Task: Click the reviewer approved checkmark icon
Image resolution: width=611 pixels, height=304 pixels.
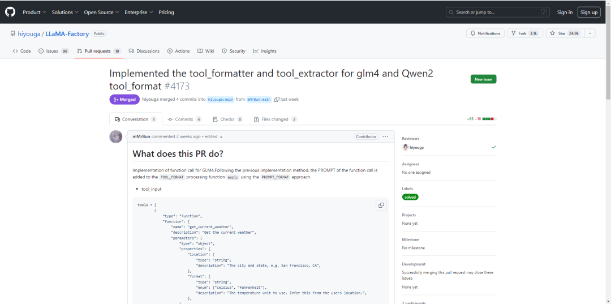Action: coord(494,147)
